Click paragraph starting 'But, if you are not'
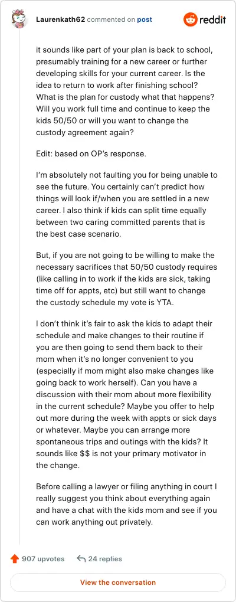 click(x=126, y=279)
